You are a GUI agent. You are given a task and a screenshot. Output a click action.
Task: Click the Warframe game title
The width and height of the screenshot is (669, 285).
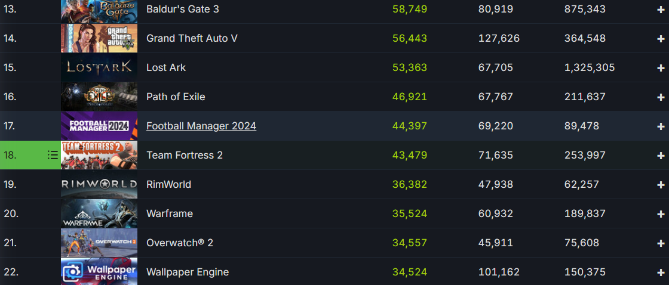point(170,213)
